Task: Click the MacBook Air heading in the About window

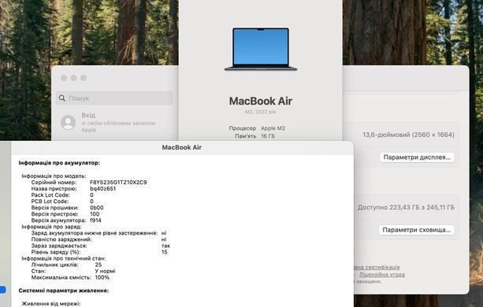Action: coord(261,101)
